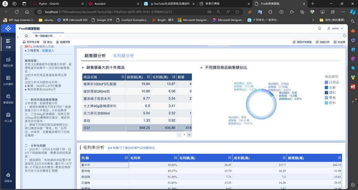Open the admin user dropdown

[x=335, y=28]
